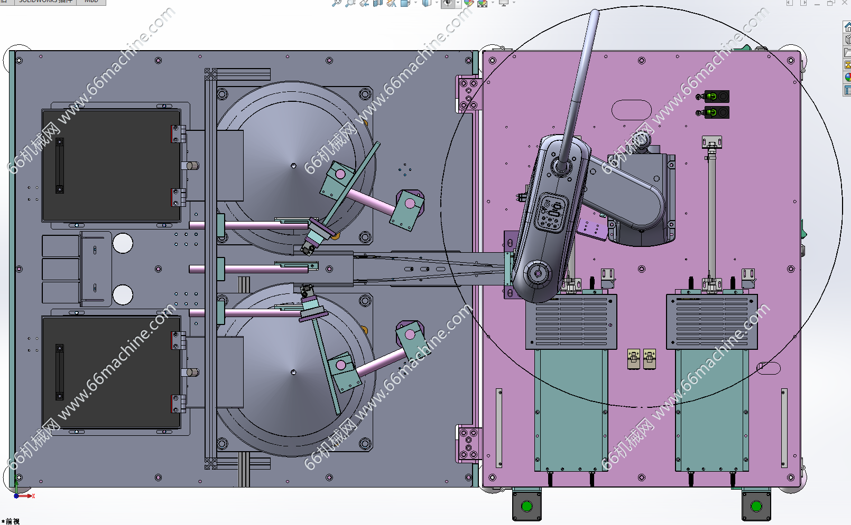Open the View Palette task pane tab

click(x=847, y=65)
